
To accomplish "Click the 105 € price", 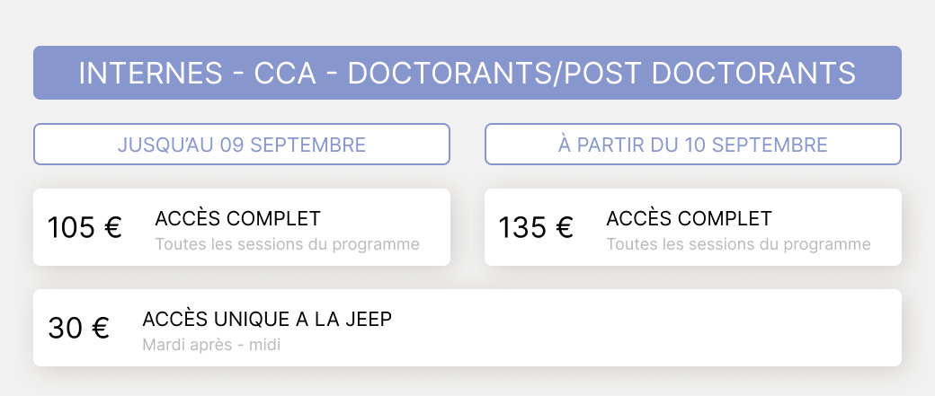I will (x=85, y=227).
